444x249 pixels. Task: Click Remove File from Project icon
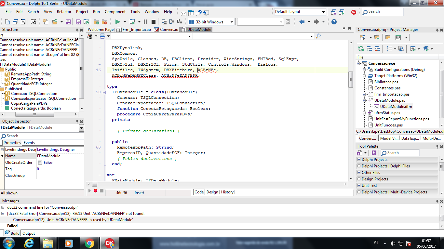pyautogui.click(x=104, y=22)
